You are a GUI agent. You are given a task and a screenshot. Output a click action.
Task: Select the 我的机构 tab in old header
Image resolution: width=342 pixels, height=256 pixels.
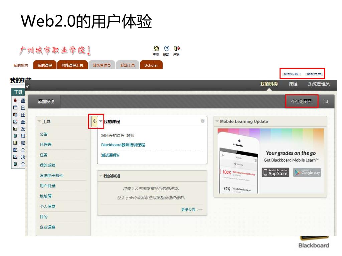pyautogui.click(x=21, y=65)
